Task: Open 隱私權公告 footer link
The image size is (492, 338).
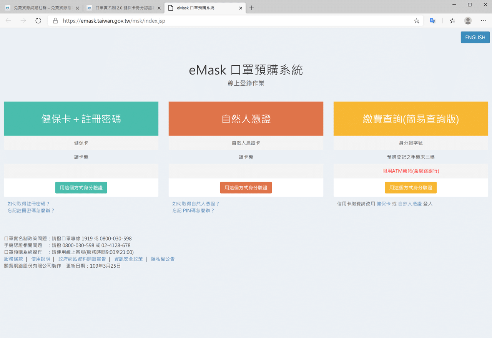Action: pos(163,259)
